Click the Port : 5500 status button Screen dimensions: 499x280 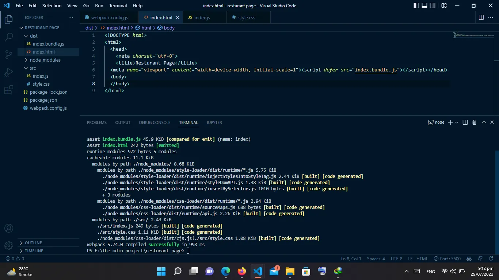[447, 259]
